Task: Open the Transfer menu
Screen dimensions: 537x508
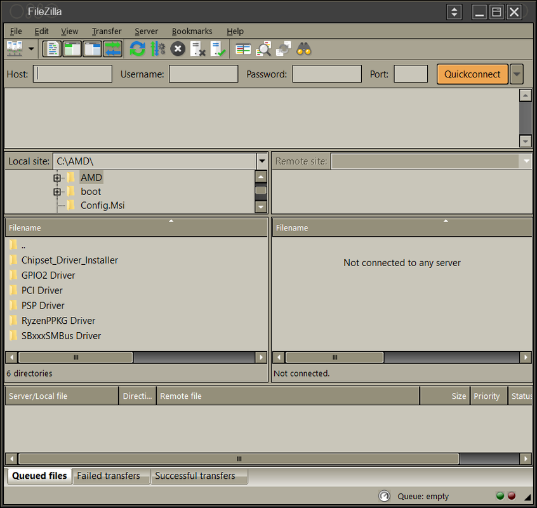Action: (x=107, y=32)
